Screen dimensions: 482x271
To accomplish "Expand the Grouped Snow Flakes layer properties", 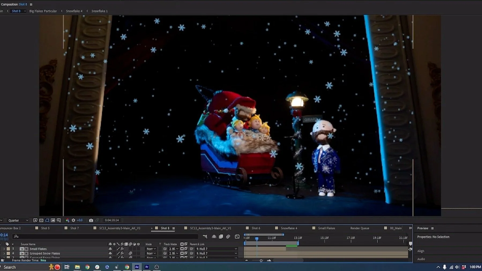I will [4, 253].
